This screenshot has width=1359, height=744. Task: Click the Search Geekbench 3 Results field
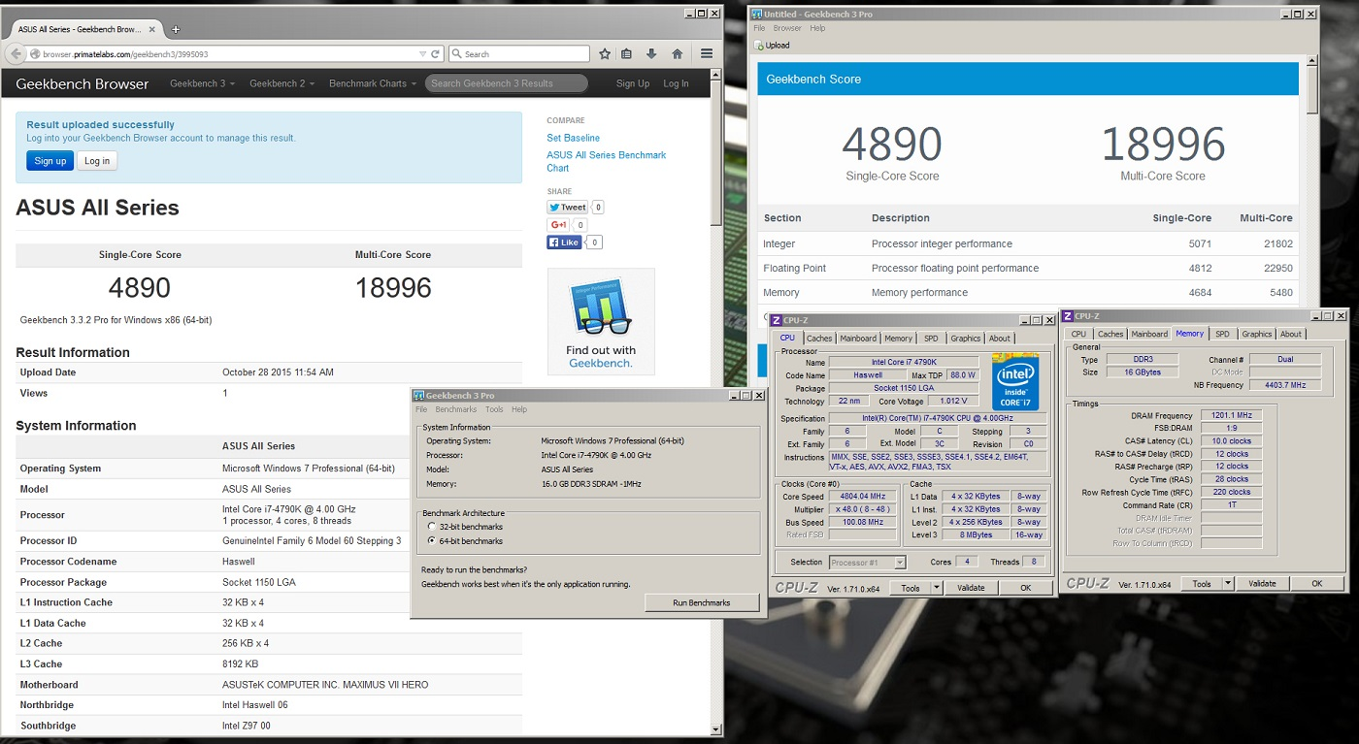pos(507,83)
